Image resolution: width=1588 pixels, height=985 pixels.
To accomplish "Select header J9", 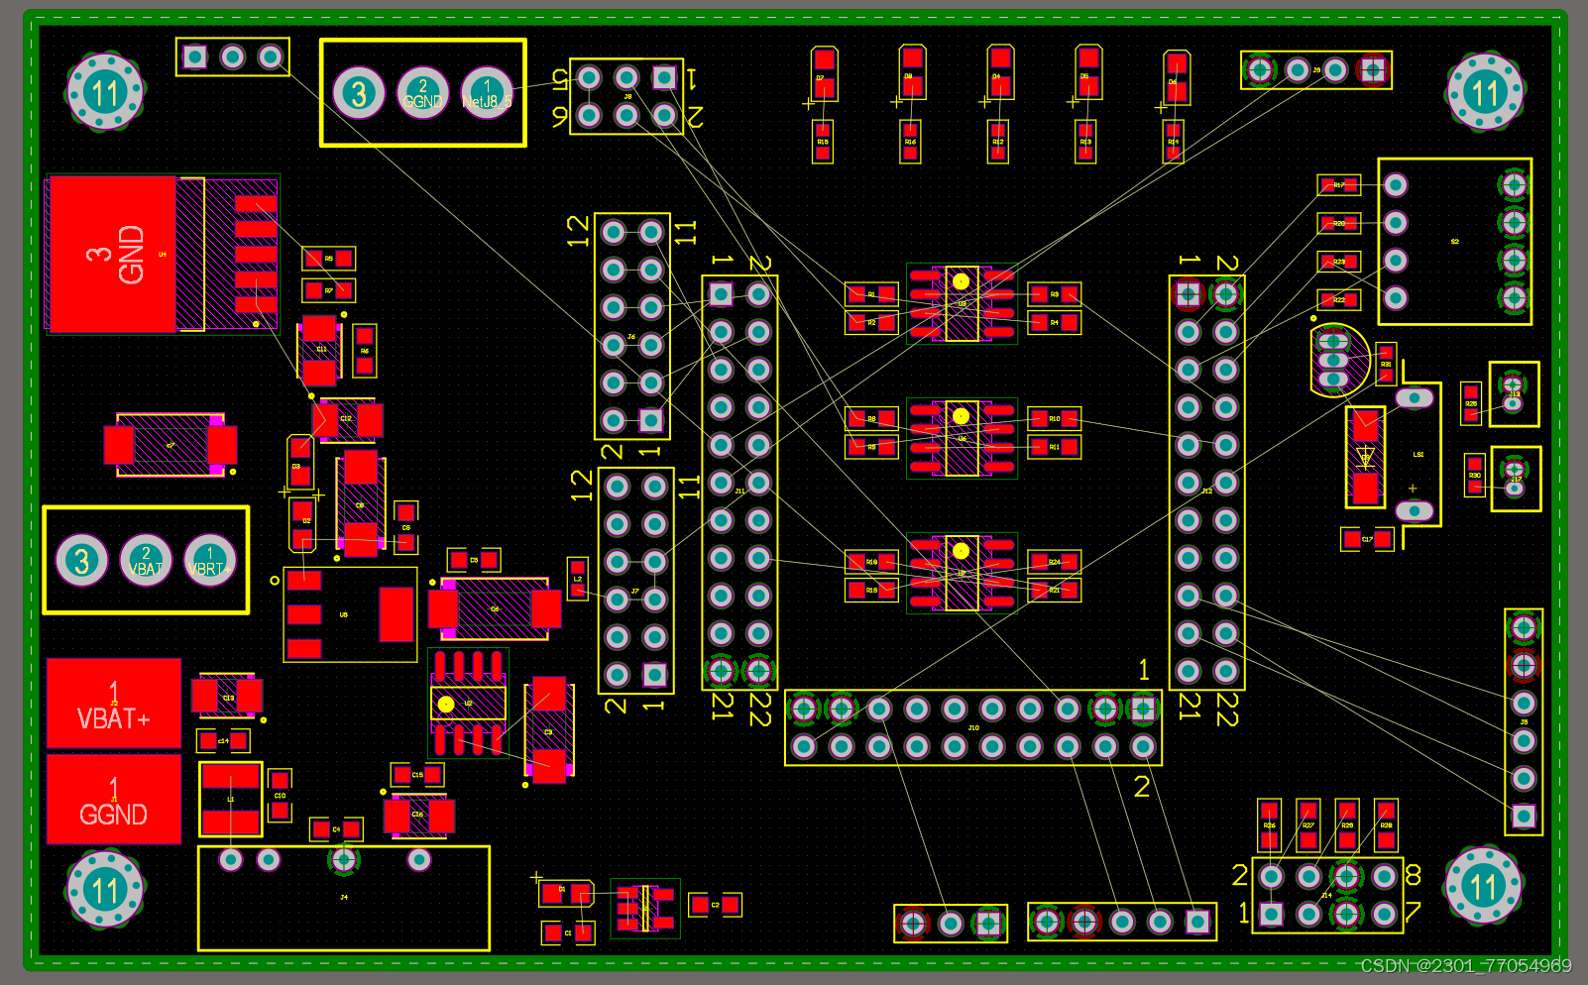I will point(1316,70).
